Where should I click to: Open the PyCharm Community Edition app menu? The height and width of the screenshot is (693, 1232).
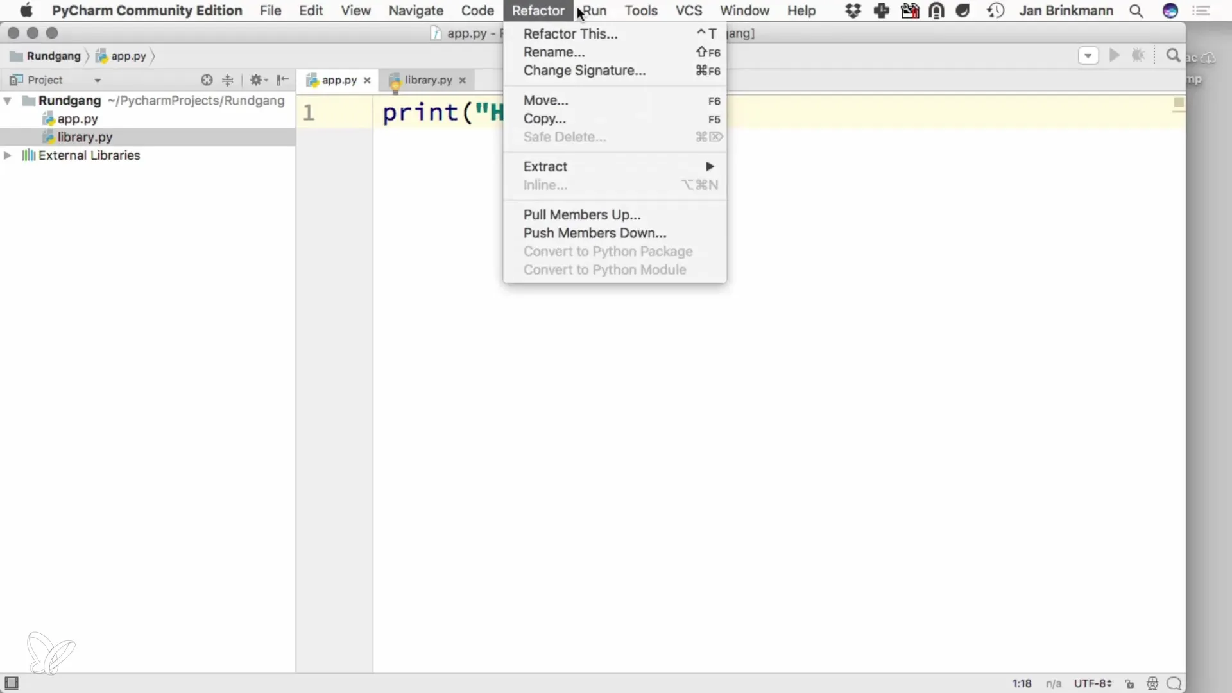tap(147, 11)
